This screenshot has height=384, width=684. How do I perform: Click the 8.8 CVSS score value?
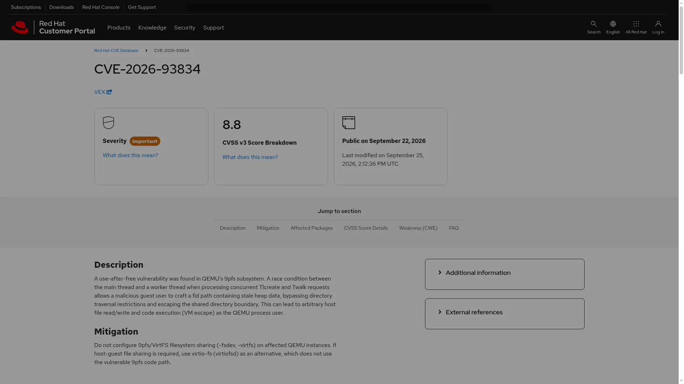coord(232,124)
